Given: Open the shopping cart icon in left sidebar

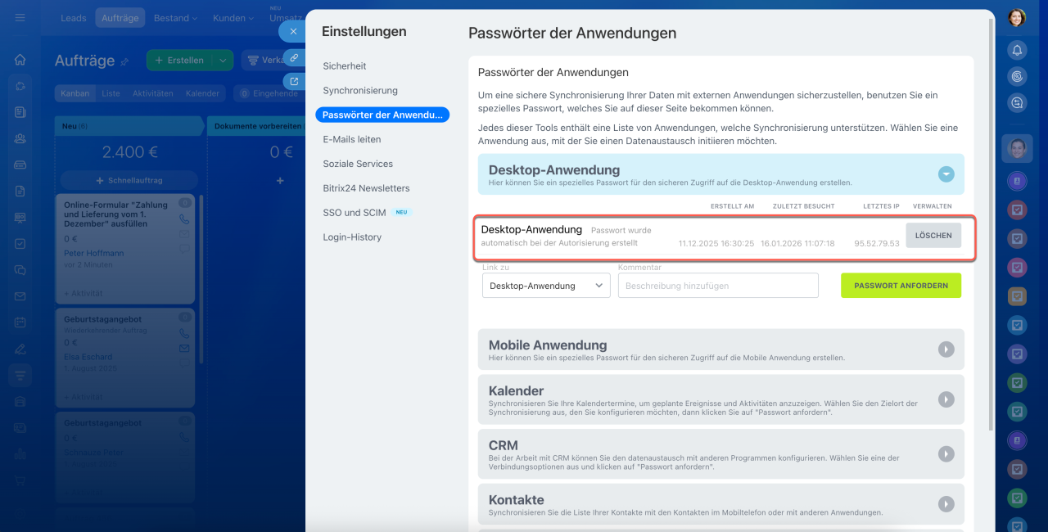Looking at the screenshot, I should pos(20,481).
